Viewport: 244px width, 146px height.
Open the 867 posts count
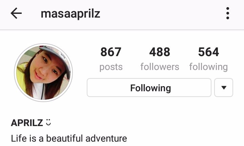coord(111,52)
